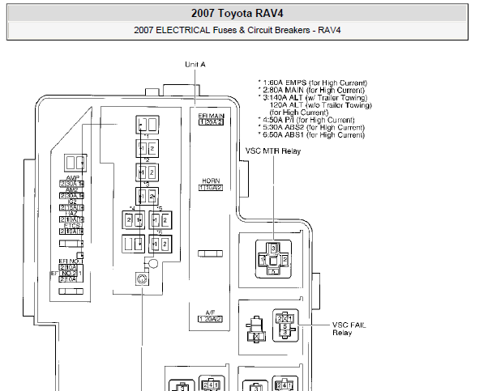Select the 'Fuses & Circuit Breakers - RAV4' subtitle
The height and width of the screenshot is (391, 492).
pos(276,30)
